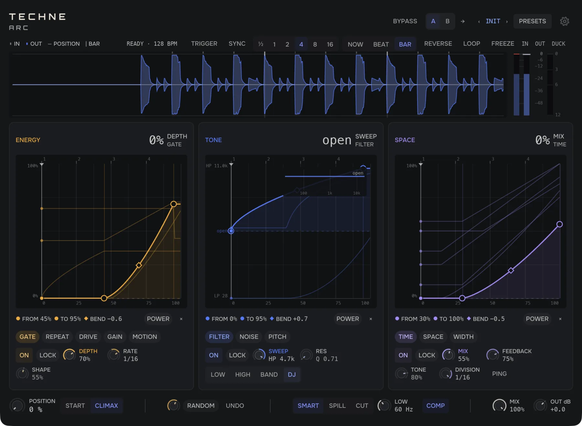582x426 pixels.
Task: Go to the next preset chevron
Action: [507, 22]
